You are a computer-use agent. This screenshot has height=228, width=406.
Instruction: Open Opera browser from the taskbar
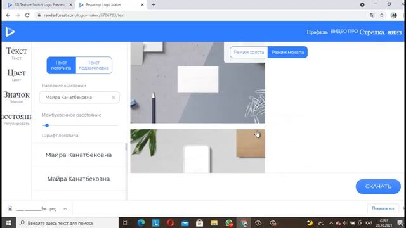click(x=170, y=223)
